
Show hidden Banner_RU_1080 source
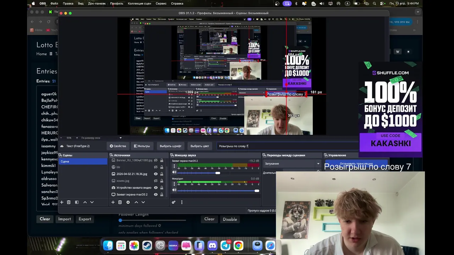(156, 160)
